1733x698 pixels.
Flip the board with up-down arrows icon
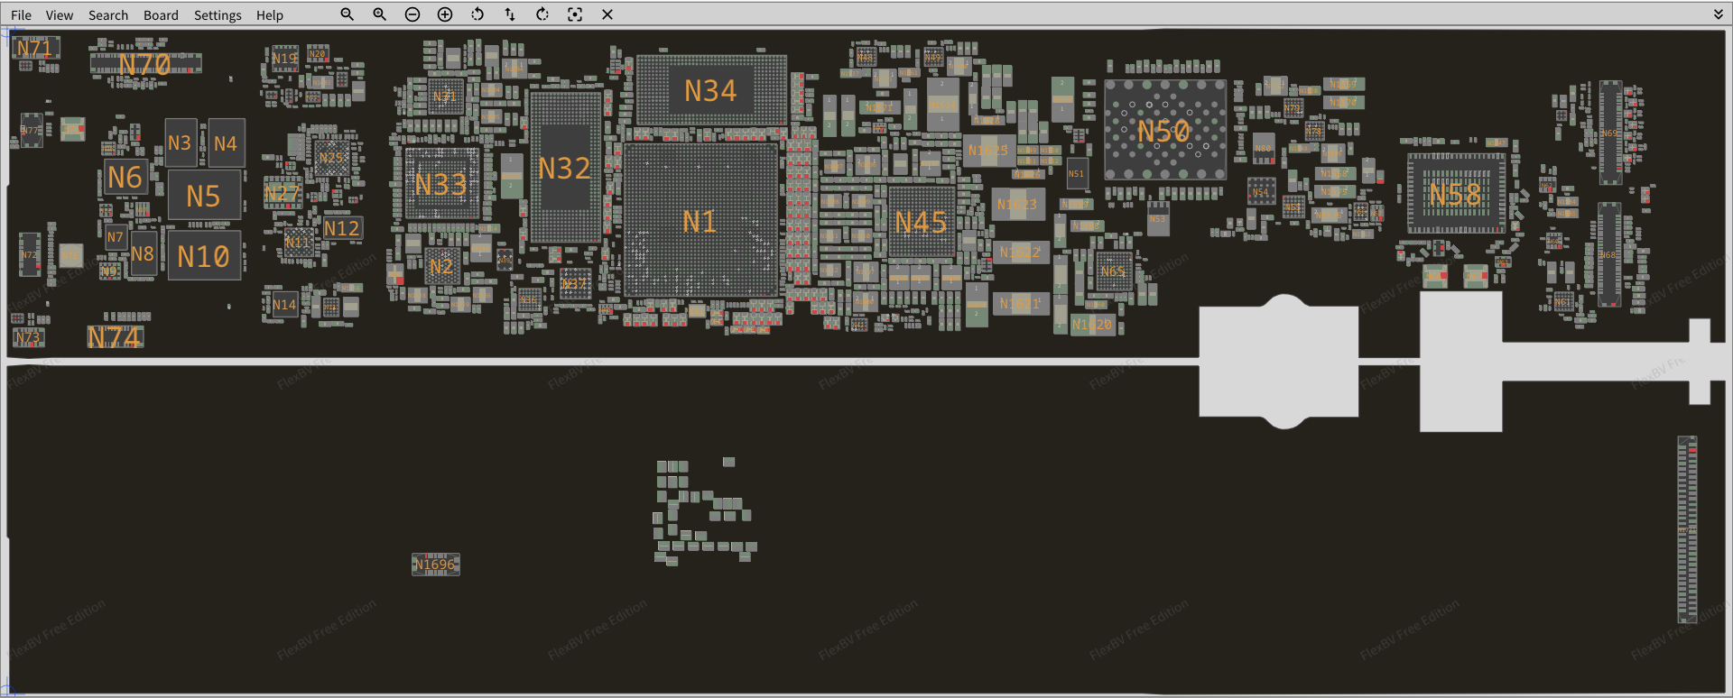point(510,14)
